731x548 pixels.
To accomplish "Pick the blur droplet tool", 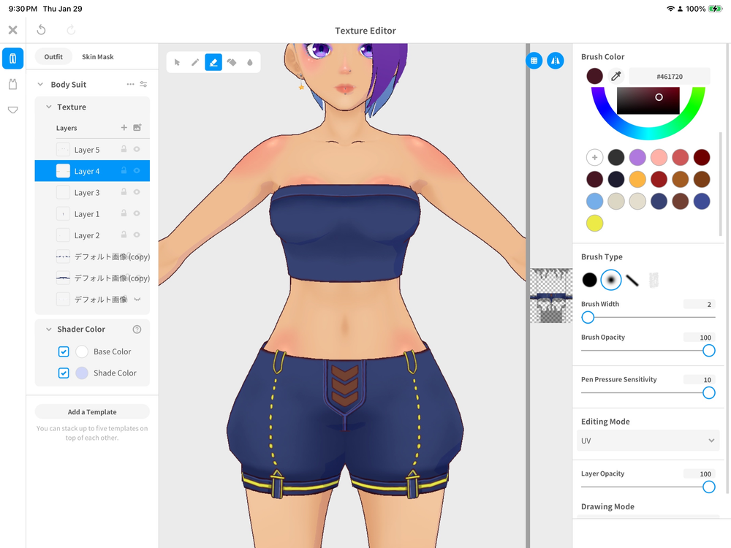I will pos(249,63).
